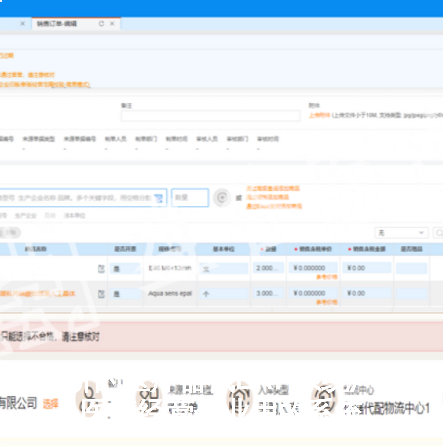Open 参考价格 link in the 2.000 quantity row
The image size is (443, 447).
tap(327, 277)
